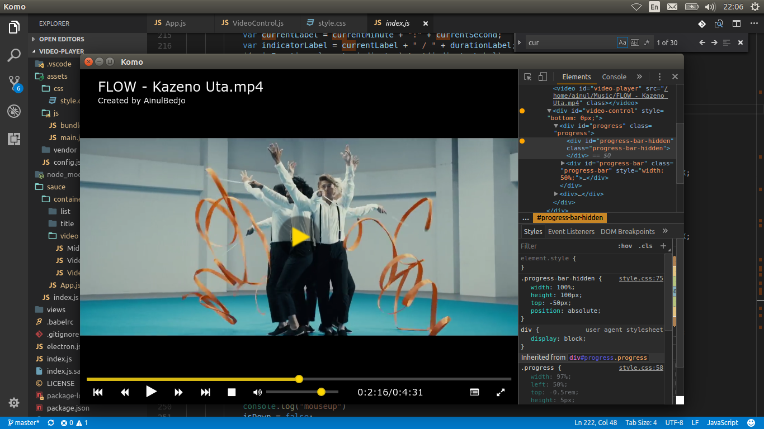This screenshot has height=429, width=764.
Task: Click the div#progress.progress inherited link
Action: pyautogui.click(x=608, y=357)
